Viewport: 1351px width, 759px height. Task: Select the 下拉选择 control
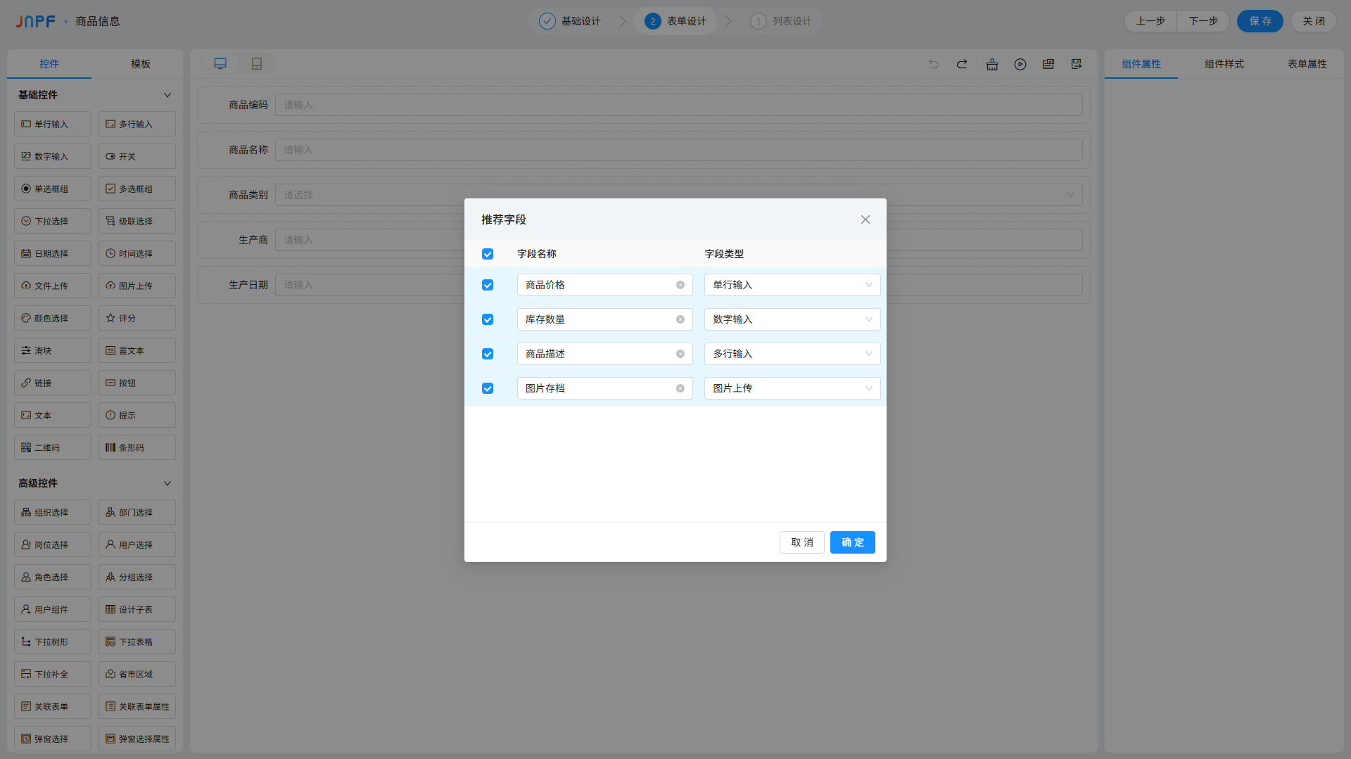pos(53,221)
